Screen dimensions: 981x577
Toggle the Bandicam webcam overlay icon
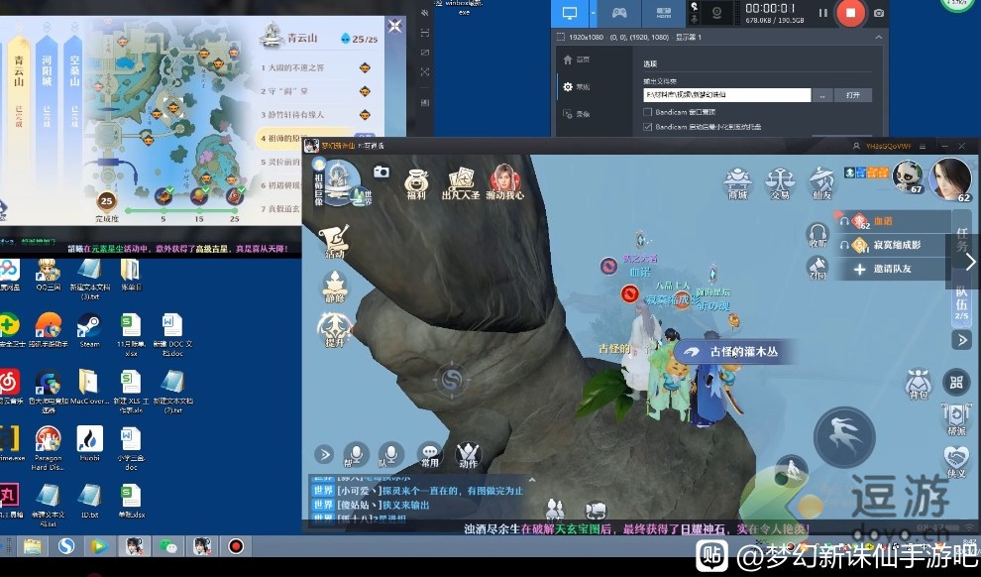[x=717, y=13]
